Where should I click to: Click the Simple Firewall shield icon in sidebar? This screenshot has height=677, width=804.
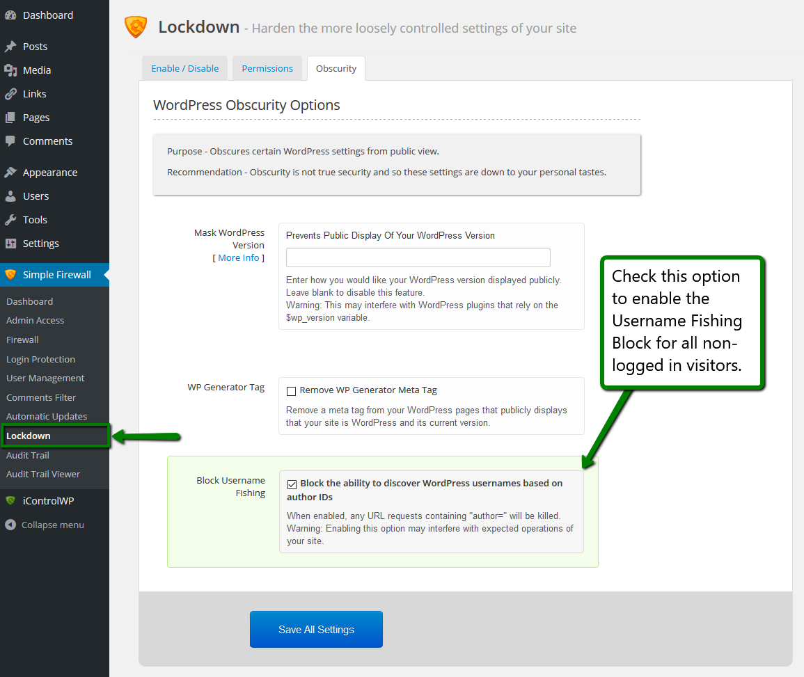pos(10,275)
